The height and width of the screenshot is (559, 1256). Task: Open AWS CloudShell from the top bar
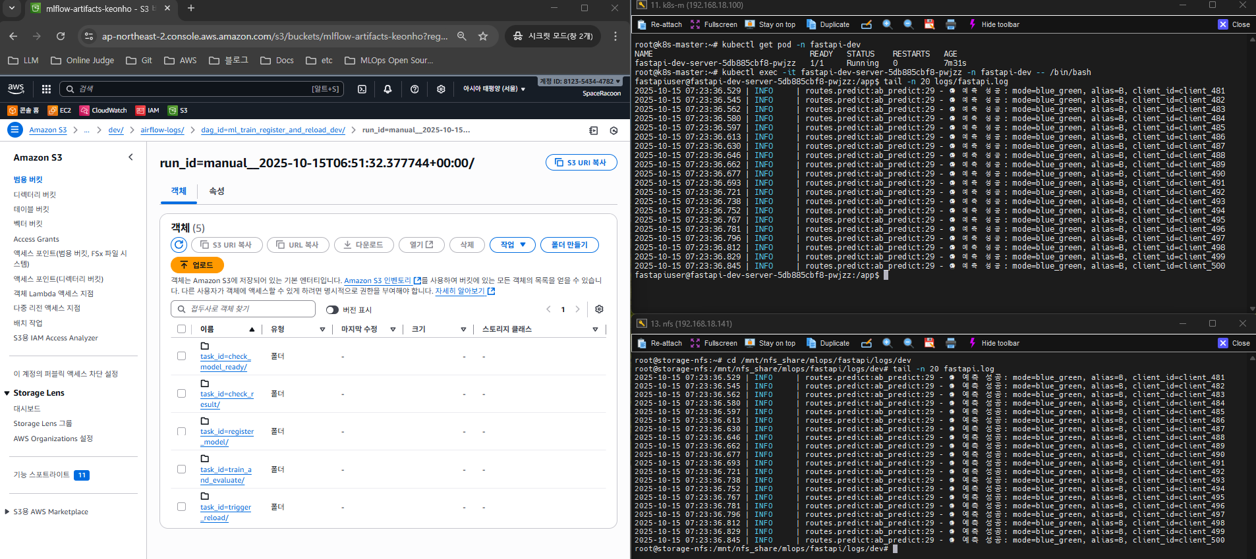click(362, 89)
